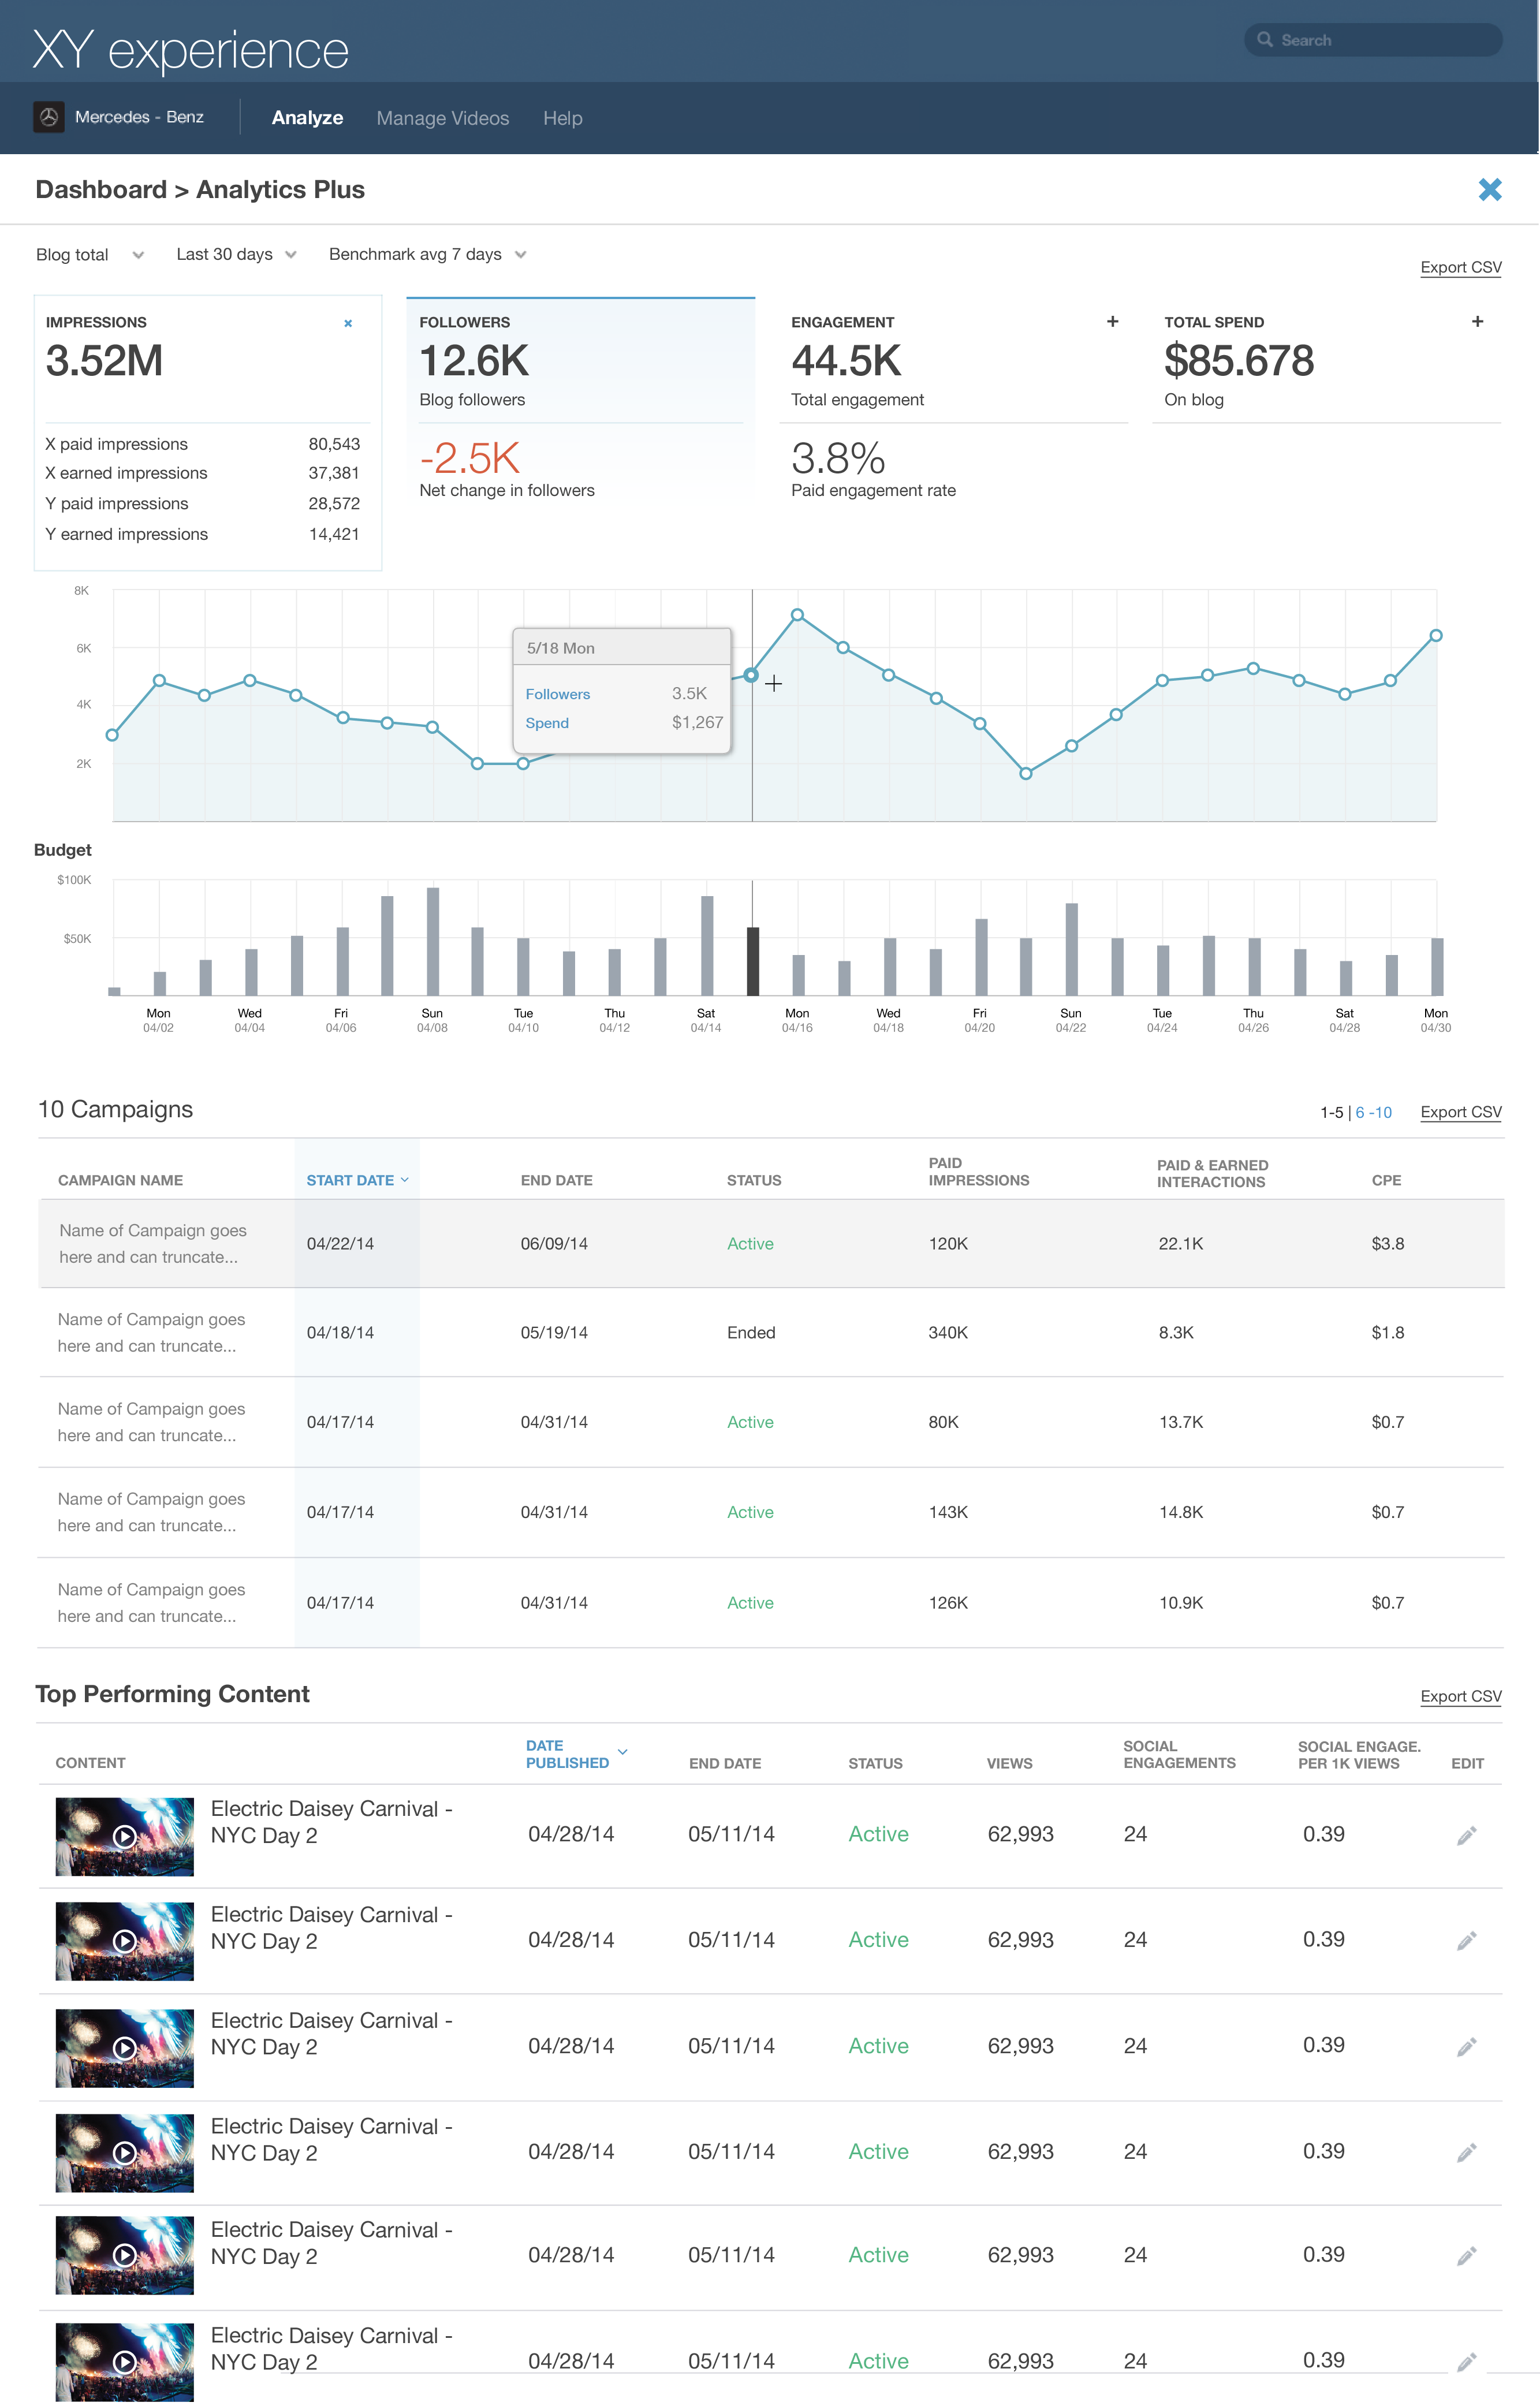Edit the first Electric Daisey Carnival row

tap(1466, 1835)
